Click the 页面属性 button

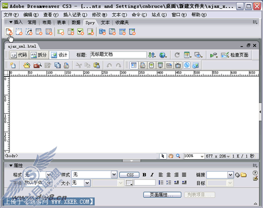162,195
